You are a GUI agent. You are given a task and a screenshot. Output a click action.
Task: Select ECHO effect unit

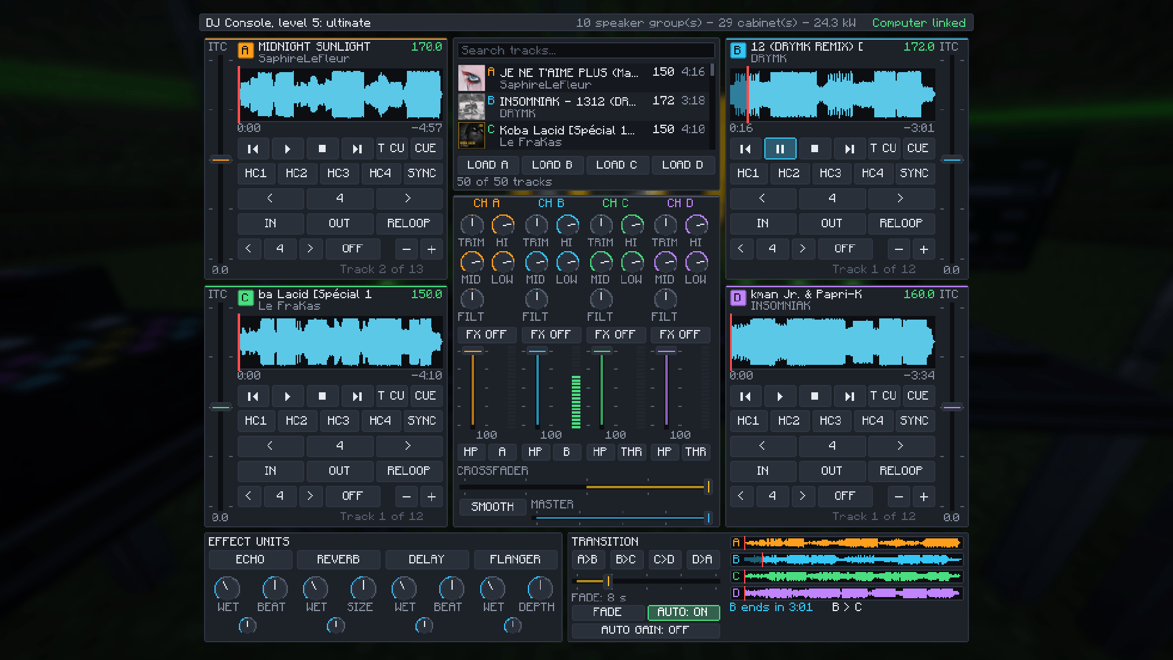pos(250,559)
